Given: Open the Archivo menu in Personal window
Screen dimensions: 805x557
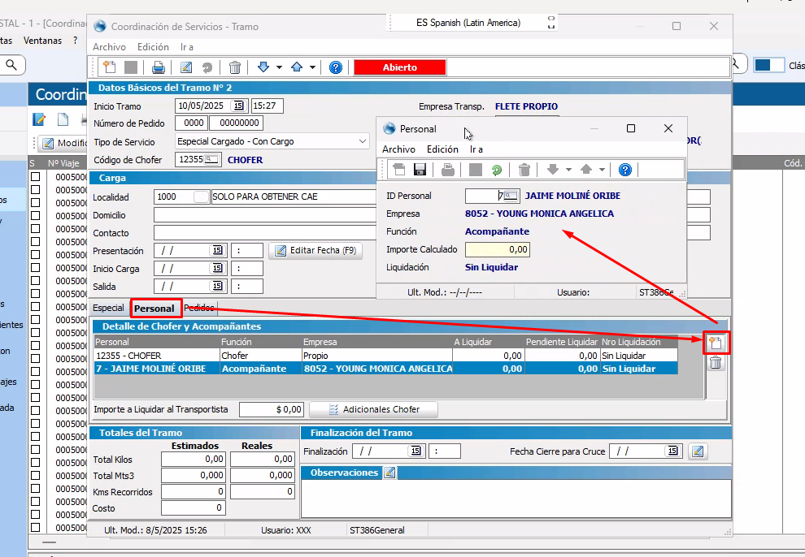Looking at the screenshot, I should [399, 149].
